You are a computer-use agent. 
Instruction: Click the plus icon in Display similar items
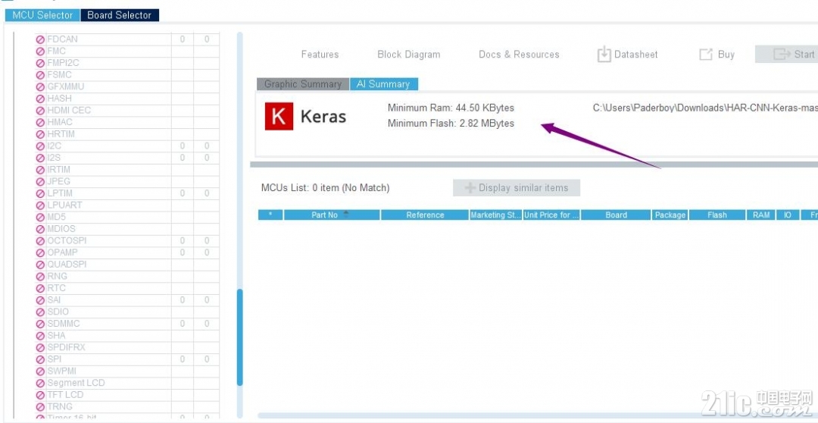coord(470,188)
